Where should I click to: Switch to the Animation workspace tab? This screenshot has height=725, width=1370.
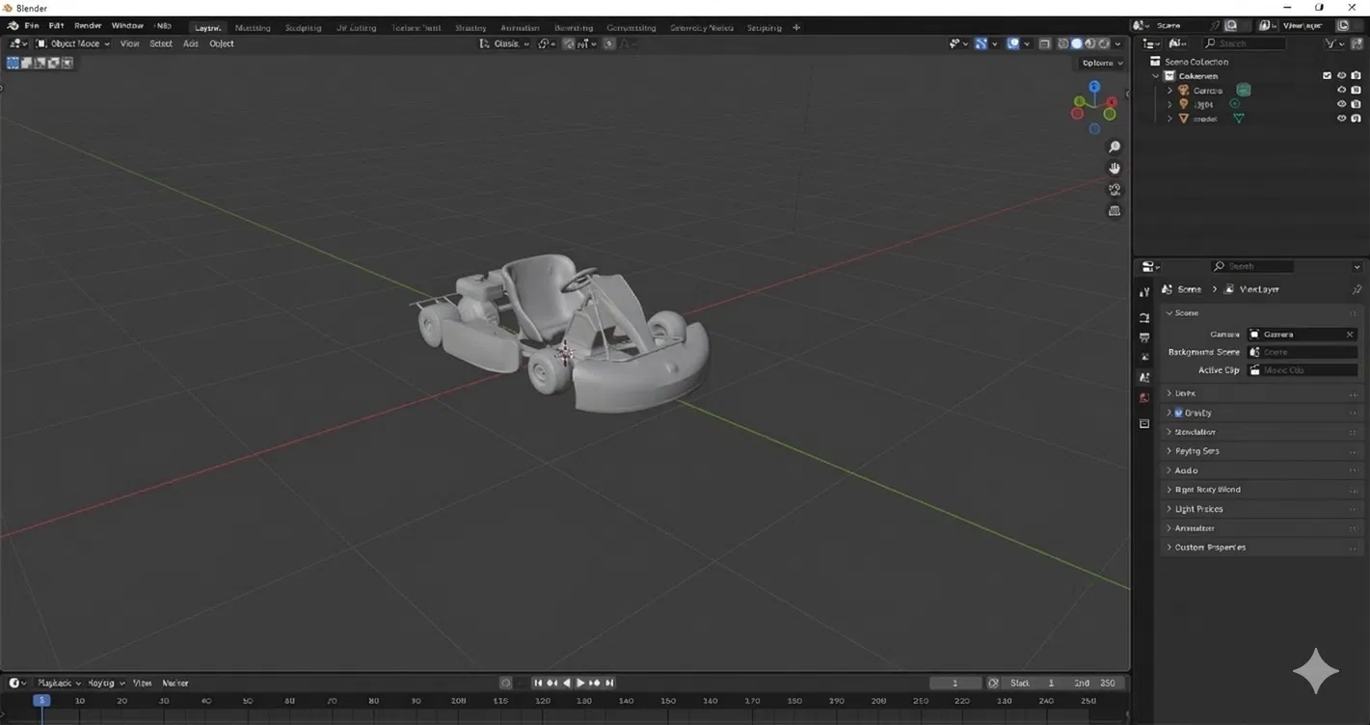[x=520, y=28]
